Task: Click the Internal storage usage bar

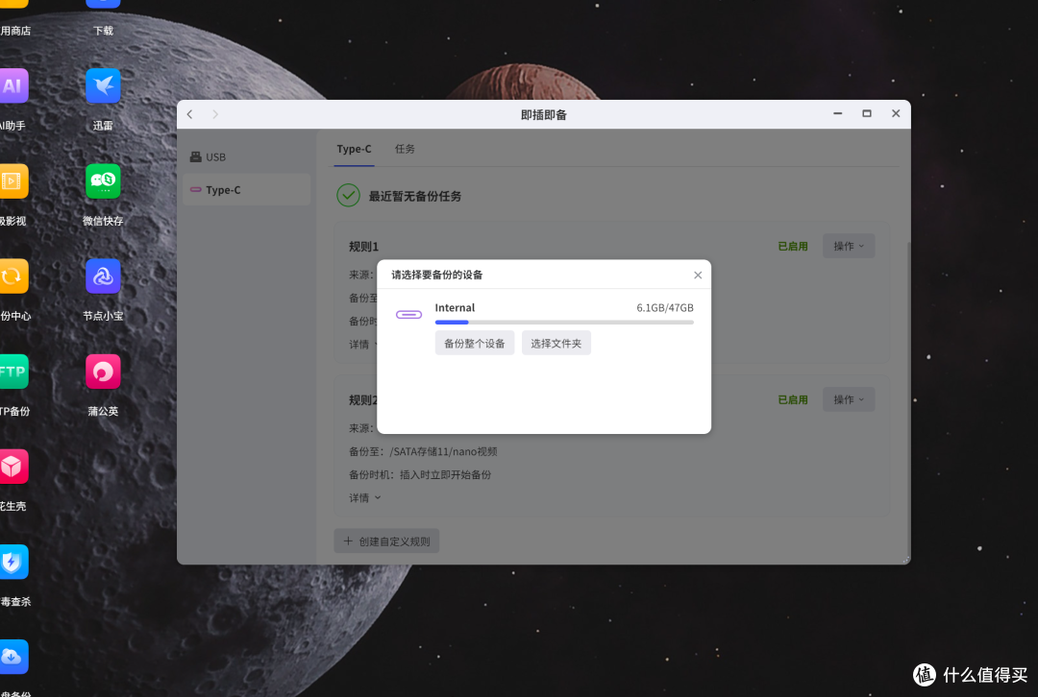Action: (x=564, y=323)
